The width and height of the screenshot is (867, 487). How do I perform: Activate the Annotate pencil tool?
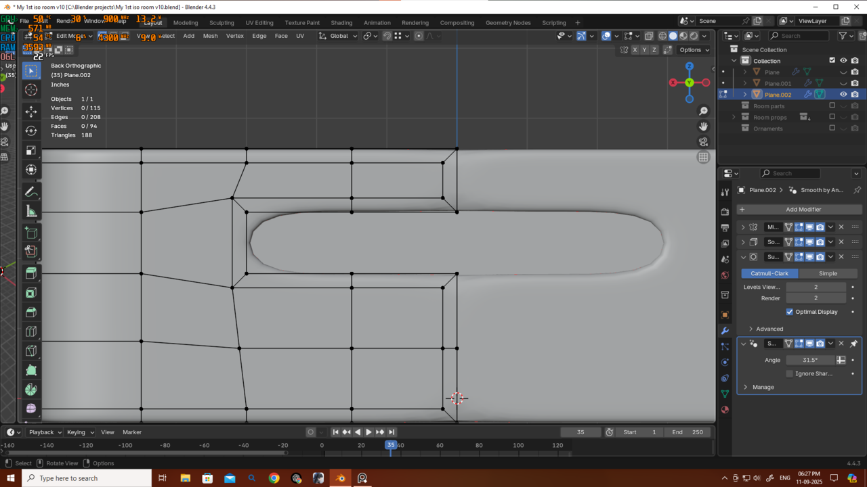point(31,192)
